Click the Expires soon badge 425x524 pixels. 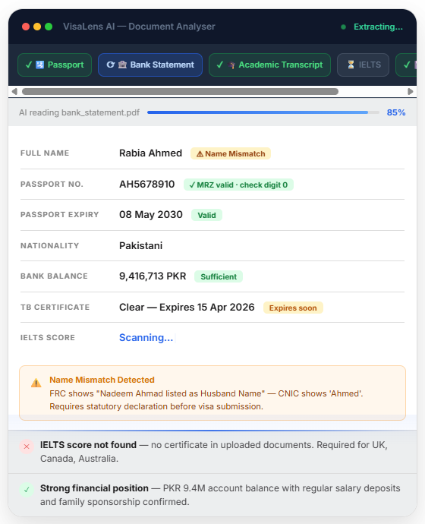(293, 308)
